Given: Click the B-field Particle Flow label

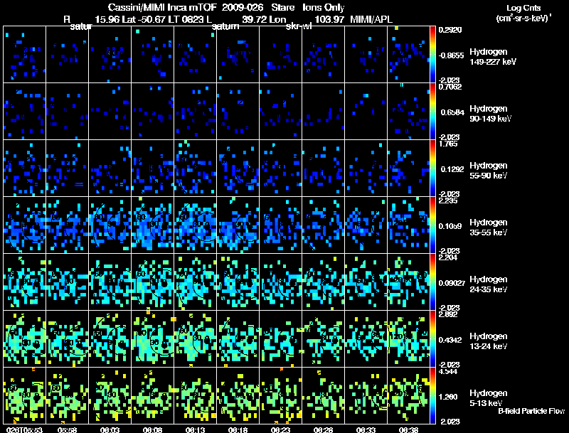Looking at the screenshot, I should click(x=531, y=411).
